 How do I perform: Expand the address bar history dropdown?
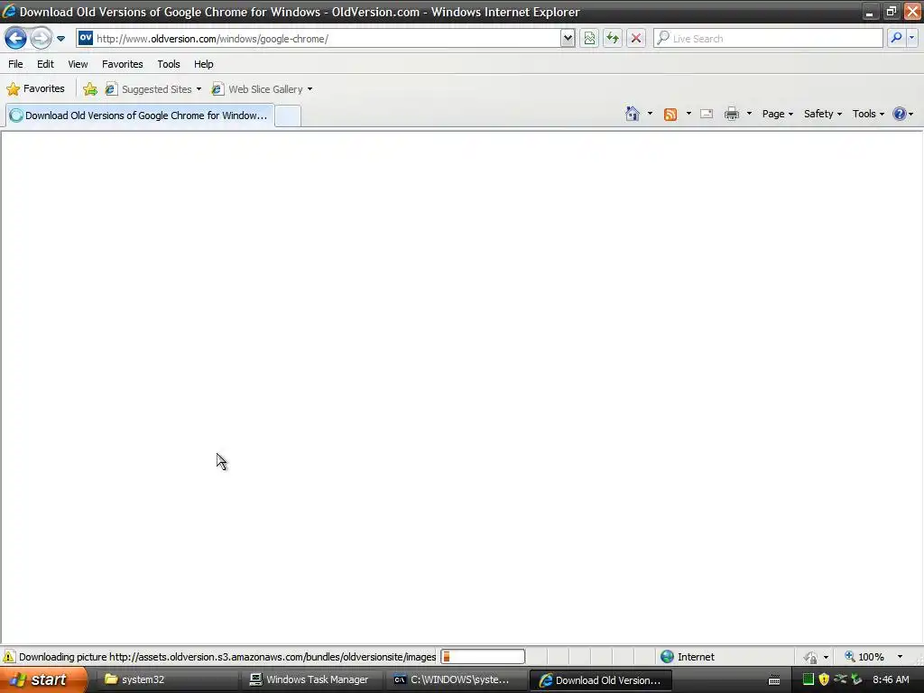(x=568, y=38)
